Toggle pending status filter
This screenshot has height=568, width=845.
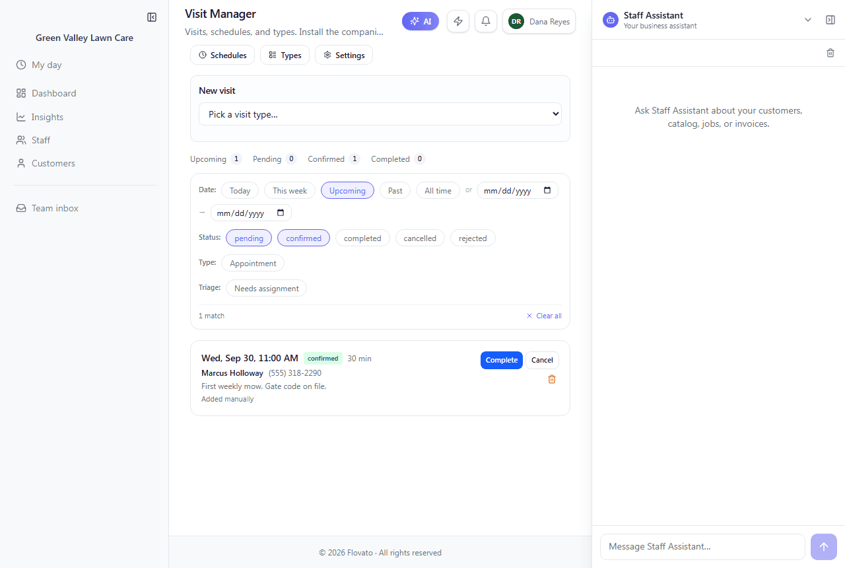click(x=249, y=238)
